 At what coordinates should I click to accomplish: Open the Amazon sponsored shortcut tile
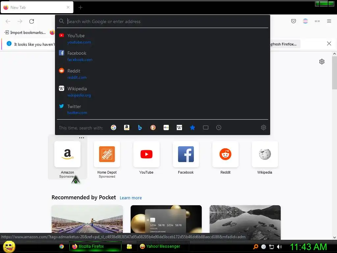pos(67,154)
